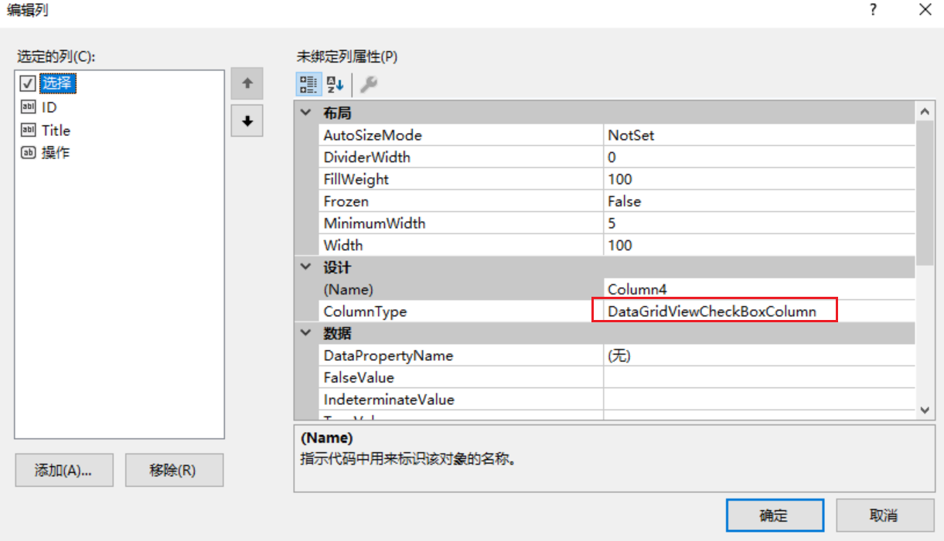Image resolution: width=944 pixels, height=541 pixels.
Task: Click the ColumnType value DataGridViewCheckBoxColumn
Action: (713, 311)
